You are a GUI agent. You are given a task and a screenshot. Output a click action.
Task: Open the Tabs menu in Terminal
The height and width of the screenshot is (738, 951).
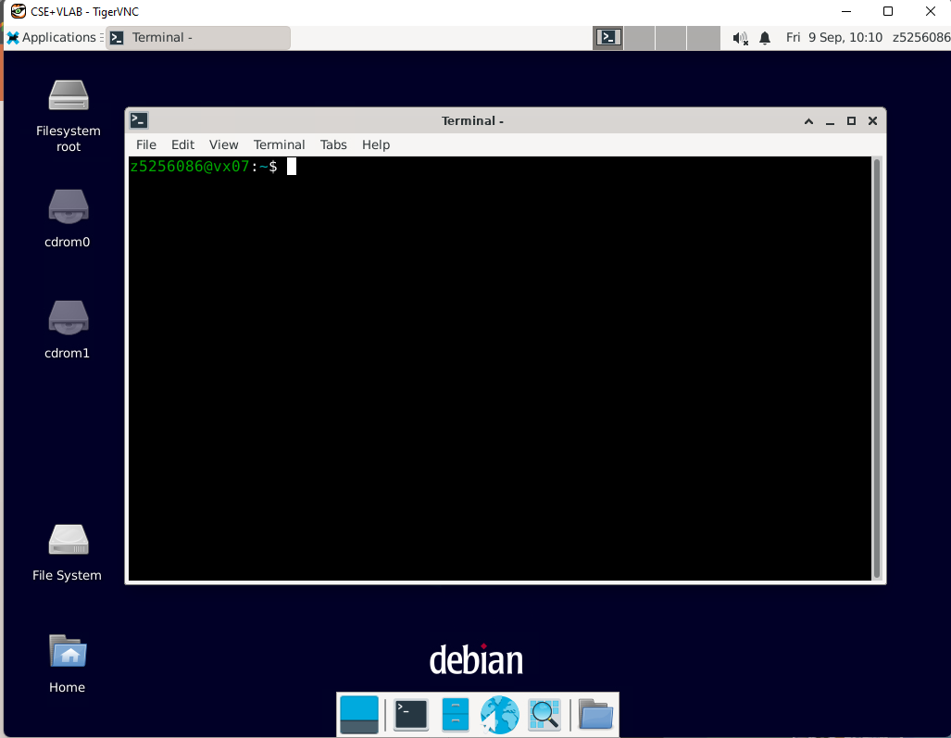[333, 144]
